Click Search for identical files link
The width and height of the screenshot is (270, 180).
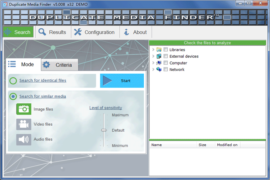point(43,80)
